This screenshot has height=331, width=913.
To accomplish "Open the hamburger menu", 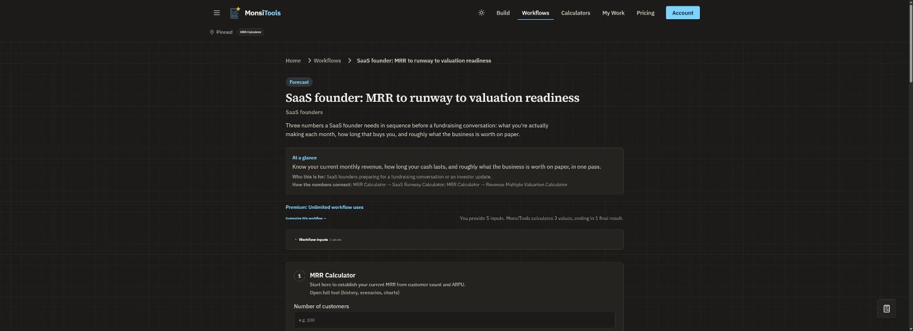I will [x=217, y=13].
